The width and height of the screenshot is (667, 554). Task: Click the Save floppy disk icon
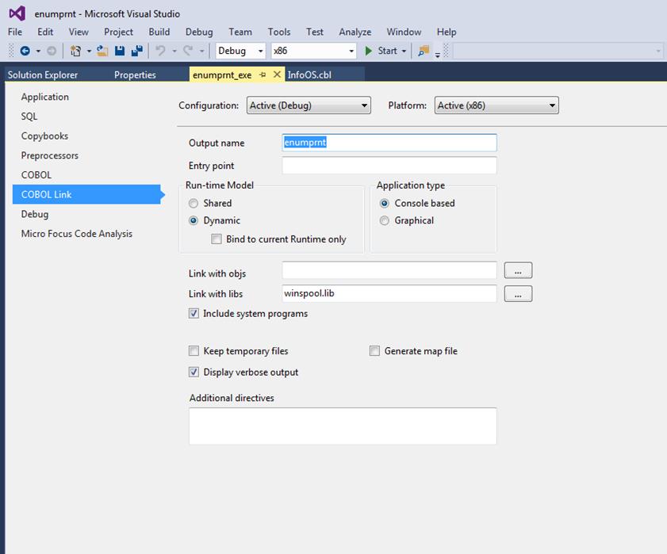click(120, 51)
